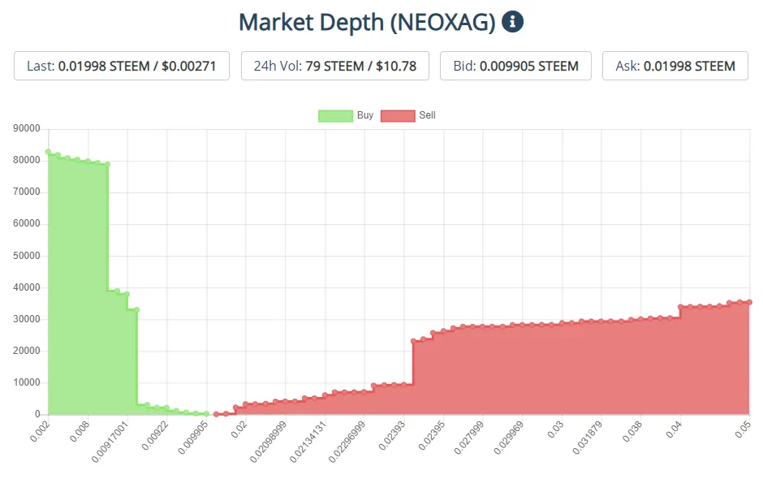763x479 pixels.
Task: Click the 0.029969 x-axis price label
Action: 509,438
